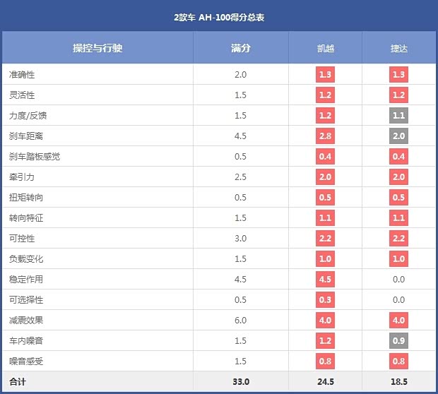Click the table title 2款车 AH-100得分总表
This screenshot has height=394, width=438.
click(x=219, y=16)
